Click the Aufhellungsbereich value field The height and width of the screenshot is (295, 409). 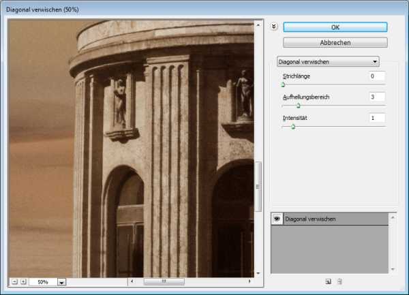377,97
